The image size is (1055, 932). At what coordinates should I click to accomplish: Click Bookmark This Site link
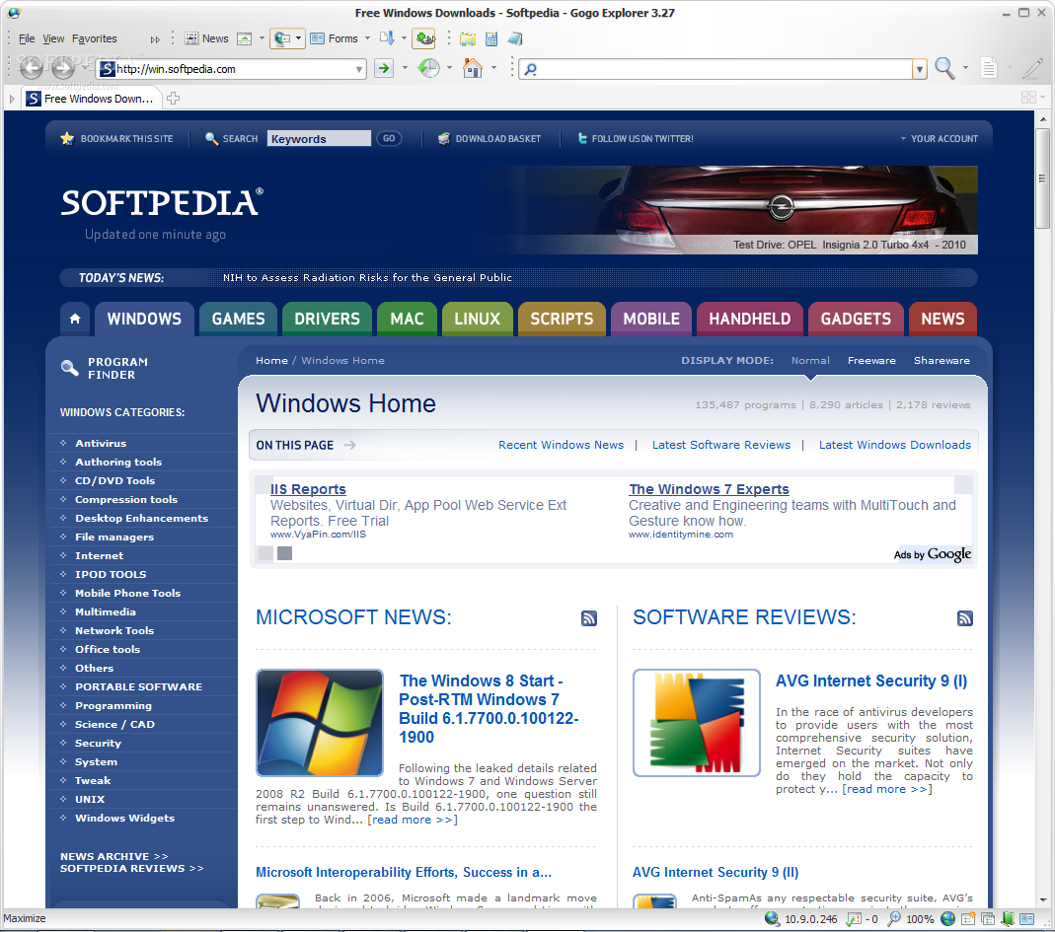[117, 138]
